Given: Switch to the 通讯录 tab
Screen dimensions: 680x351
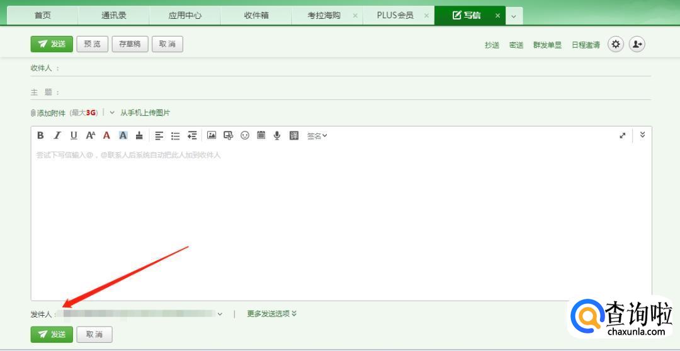Looking at the screenshot, I should pos(113,16).
